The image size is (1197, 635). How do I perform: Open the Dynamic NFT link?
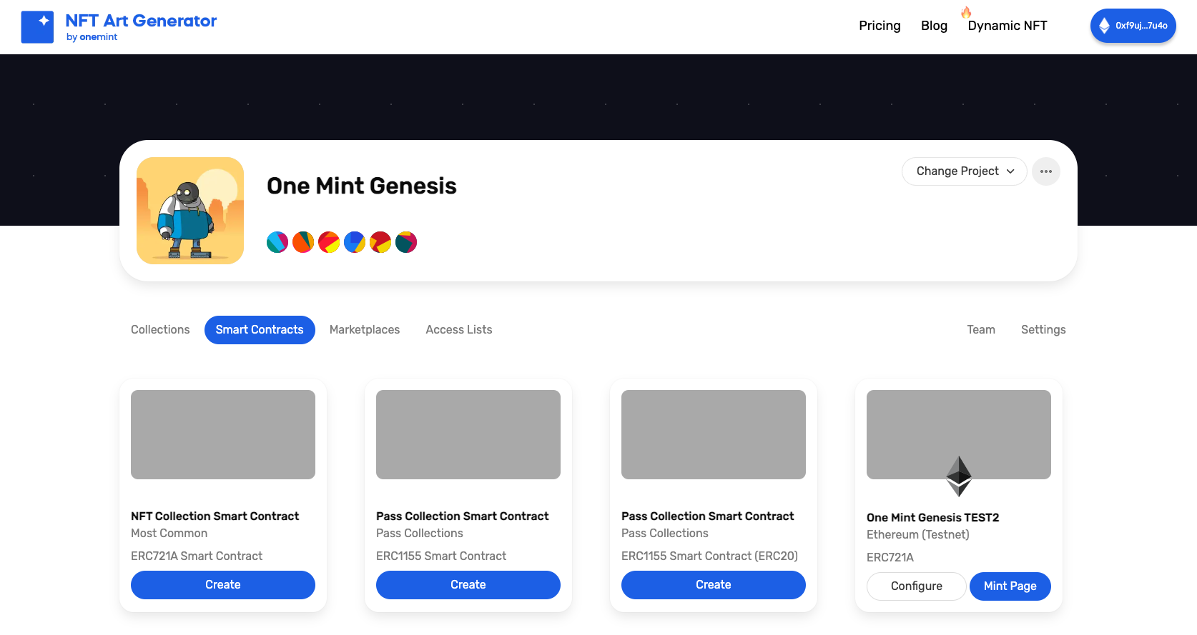click(x=1007, y=26)
